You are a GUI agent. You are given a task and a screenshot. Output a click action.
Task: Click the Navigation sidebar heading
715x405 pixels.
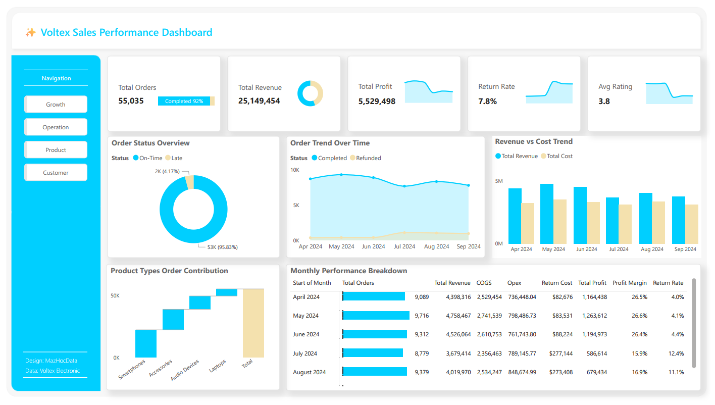click(56, 78)
